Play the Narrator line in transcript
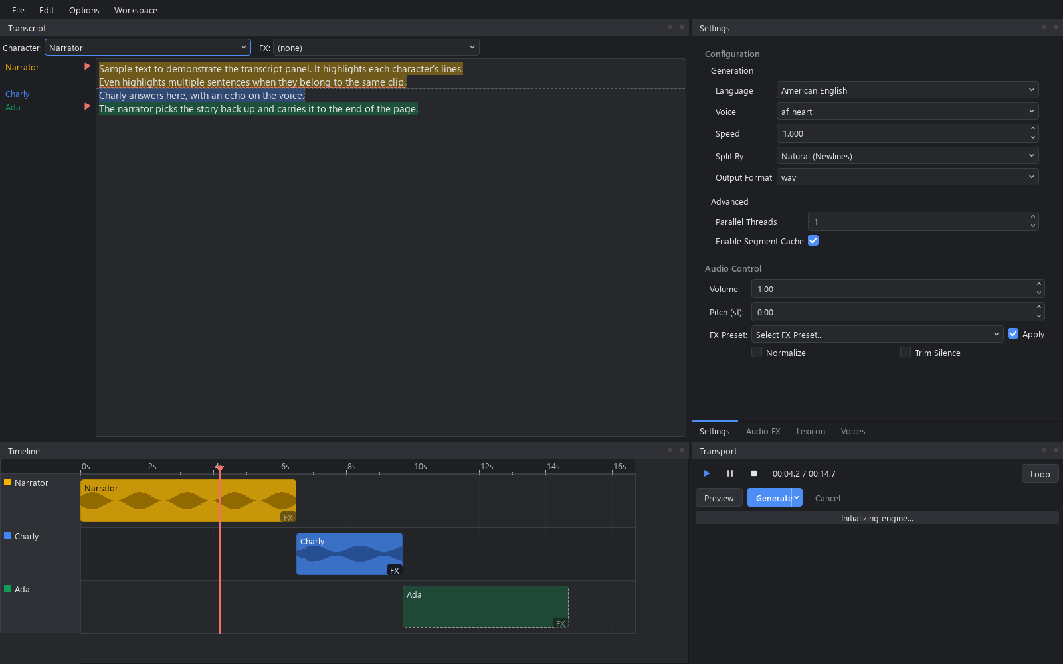The image size is (1063, 664). point(87,66)
